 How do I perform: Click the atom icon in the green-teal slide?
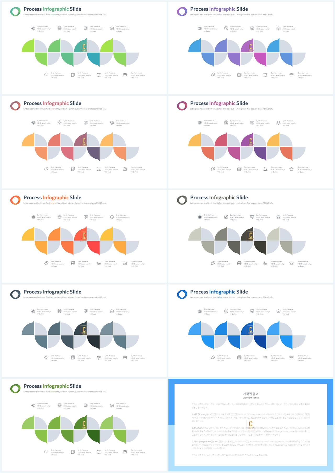(33, 28)
